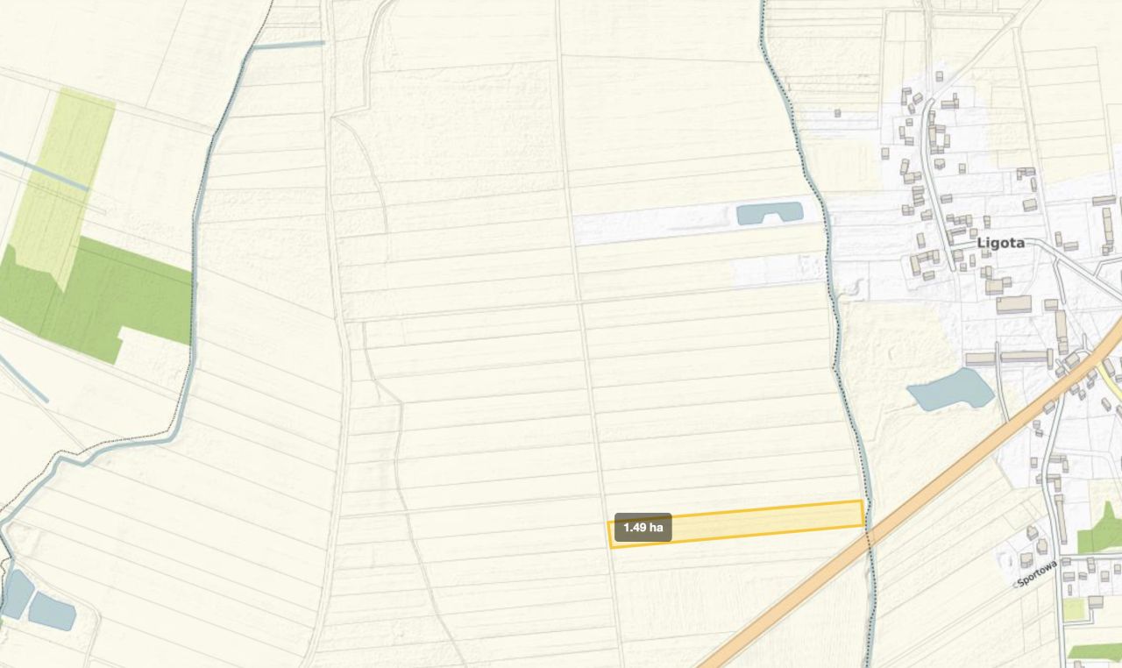Select the dark green forest area
The image size is (1122, 668).
pos(96,298)
